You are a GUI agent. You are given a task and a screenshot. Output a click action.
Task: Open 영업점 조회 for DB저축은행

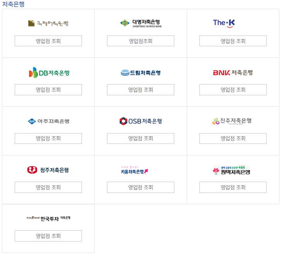[48, 89]
